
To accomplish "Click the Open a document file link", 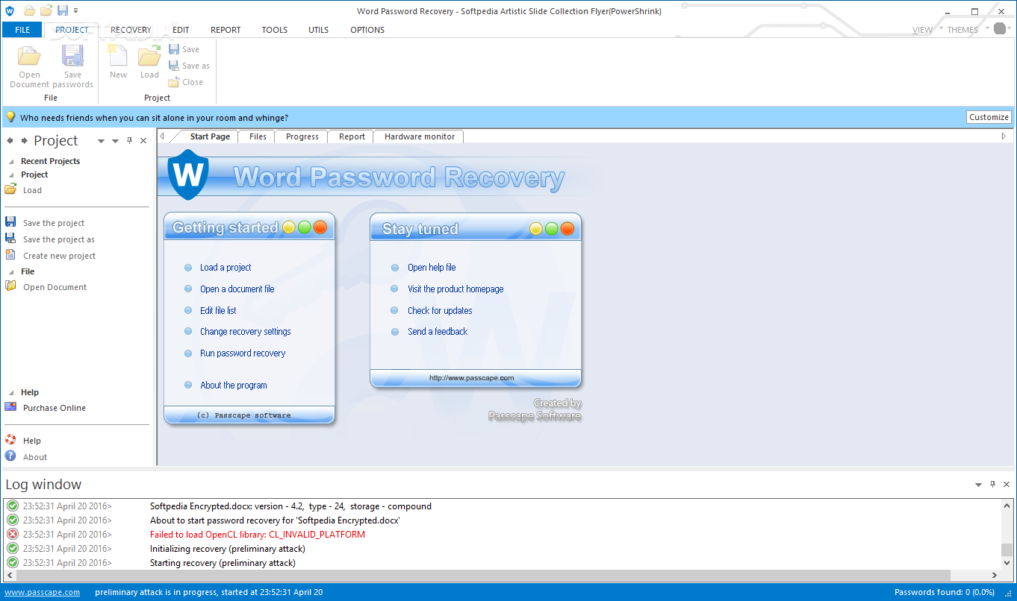I will click(x=237, y=289).
